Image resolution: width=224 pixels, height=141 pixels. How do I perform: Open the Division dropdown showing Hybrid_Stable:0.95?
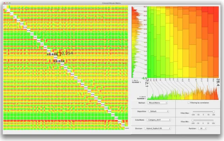(158, 128)
